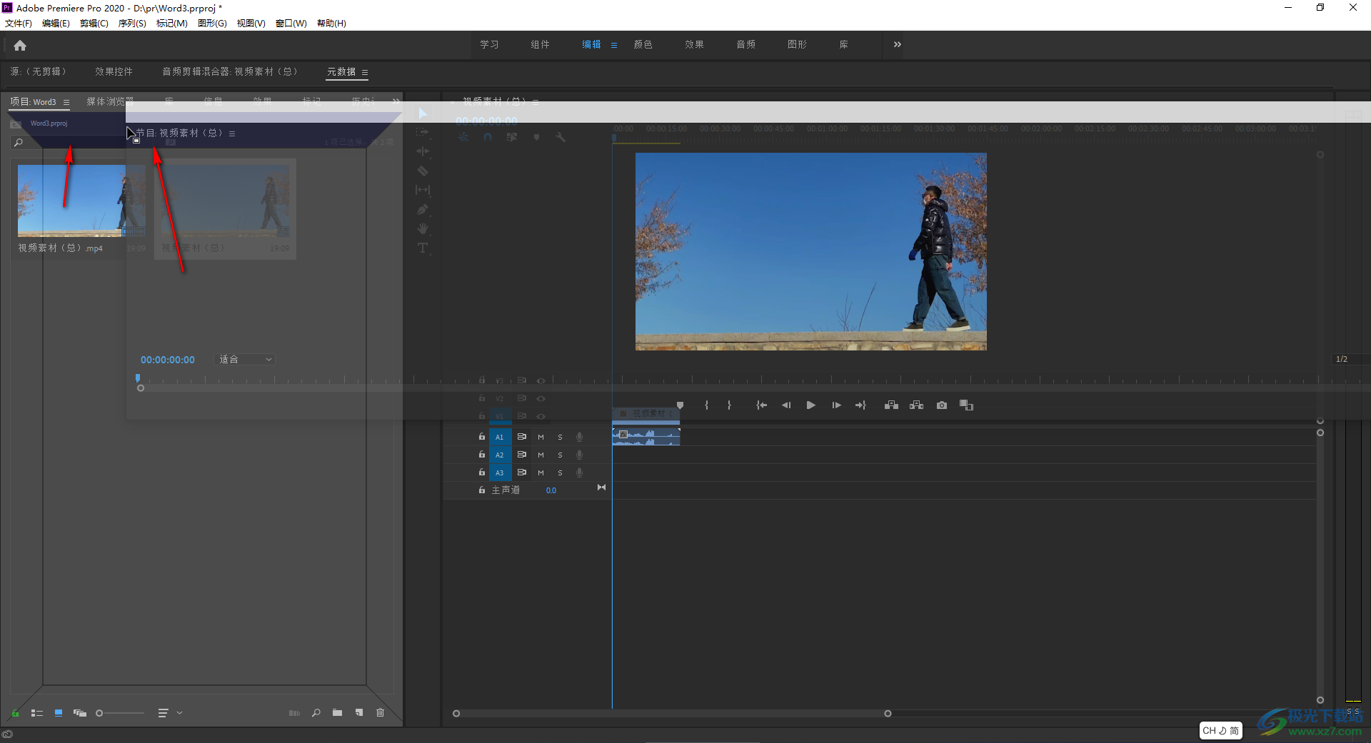Add a marker in Program monitor
Viewport: 1371px width, 743px height.
681,405
